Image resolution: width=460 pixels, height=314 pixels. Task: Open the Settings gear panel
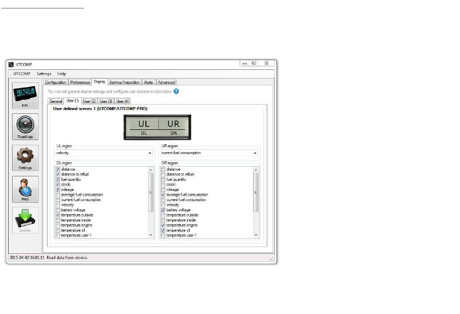point(25,158)
